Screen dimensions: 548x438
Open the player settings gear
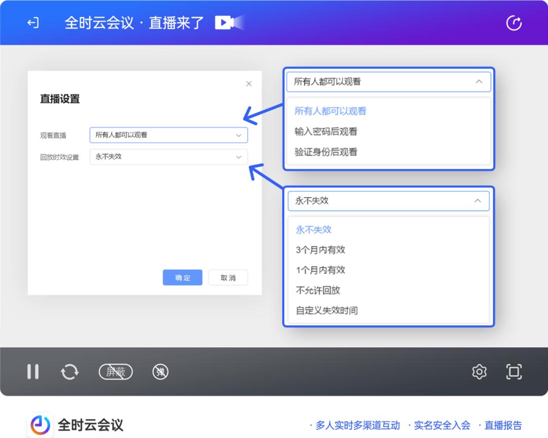pyautogui.click(x=479, y=372)
